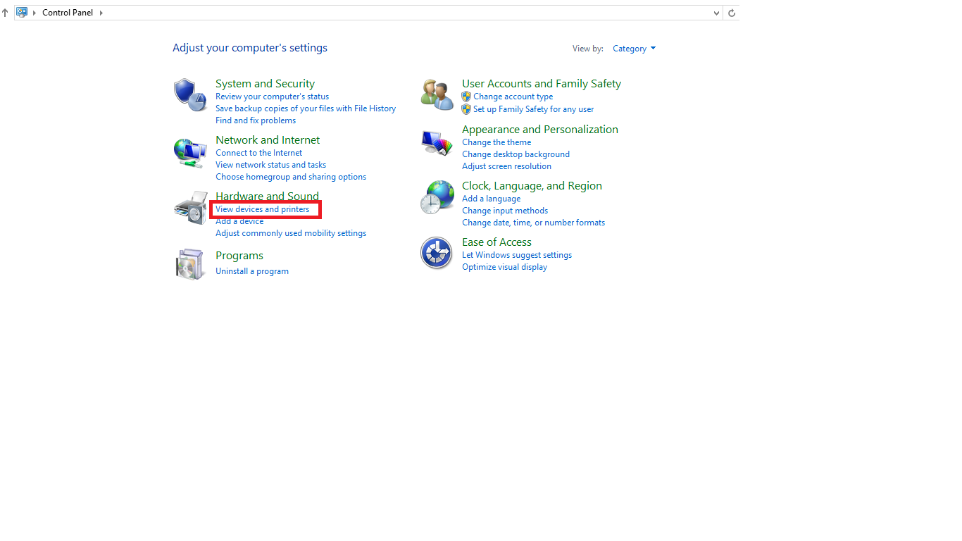This screenshot has width=962, height=541.
Task: Expand the address bar history dropdown
Action: coord(716,13)
